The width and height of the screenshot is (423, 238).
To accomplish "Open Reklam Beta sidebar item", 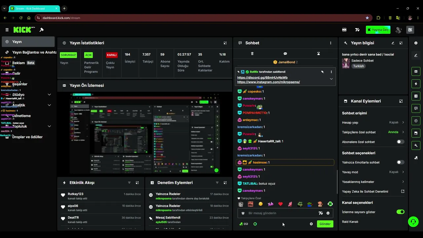I will (28, 63).
